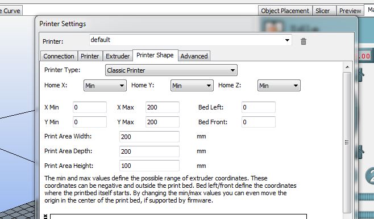This screenshot has width=374, height=219.
Task: Open the Preview tab in main window
Action: [x=350, y=11]
